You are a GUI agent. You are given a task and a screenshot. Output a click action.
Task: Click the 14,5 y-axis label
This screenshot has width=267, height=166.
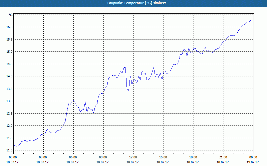click(x=9, y=64)
